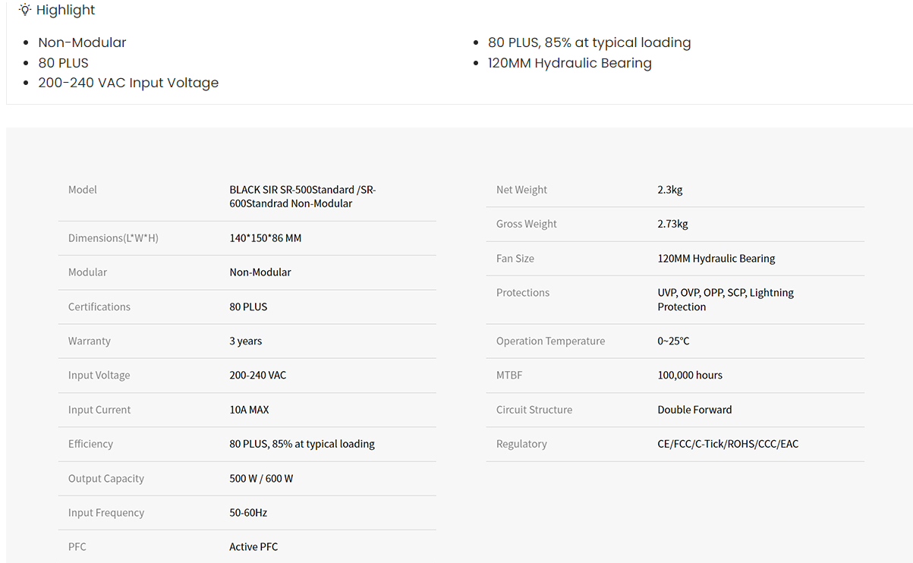
Task: Select the "3 years" warranty value
Action: click(x=246, y=341)
